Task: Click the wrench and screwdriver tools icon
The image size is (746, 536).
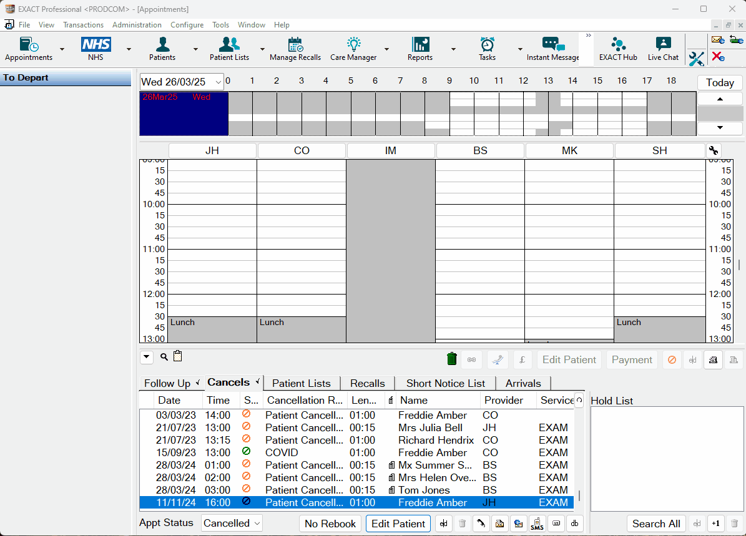Action: [696, 59]
